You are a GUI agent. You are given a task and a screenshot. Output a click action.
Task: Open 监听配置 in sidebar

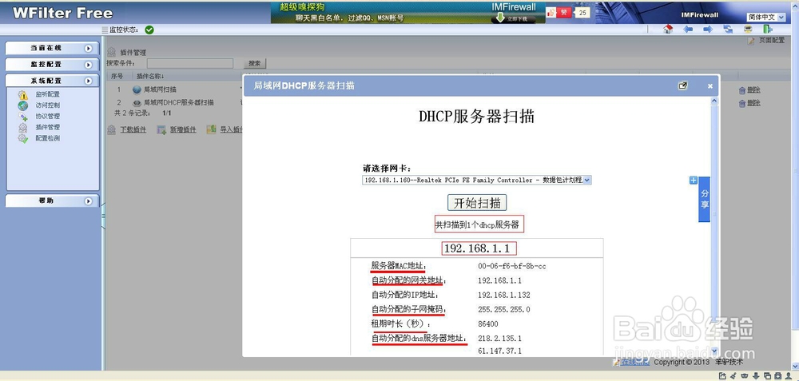pyautogui.click(x=47, y=94)
